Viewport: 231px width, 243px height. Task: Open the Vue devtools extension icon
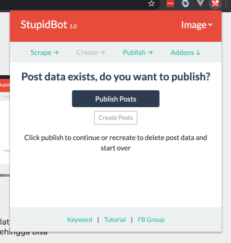point(200,3)
